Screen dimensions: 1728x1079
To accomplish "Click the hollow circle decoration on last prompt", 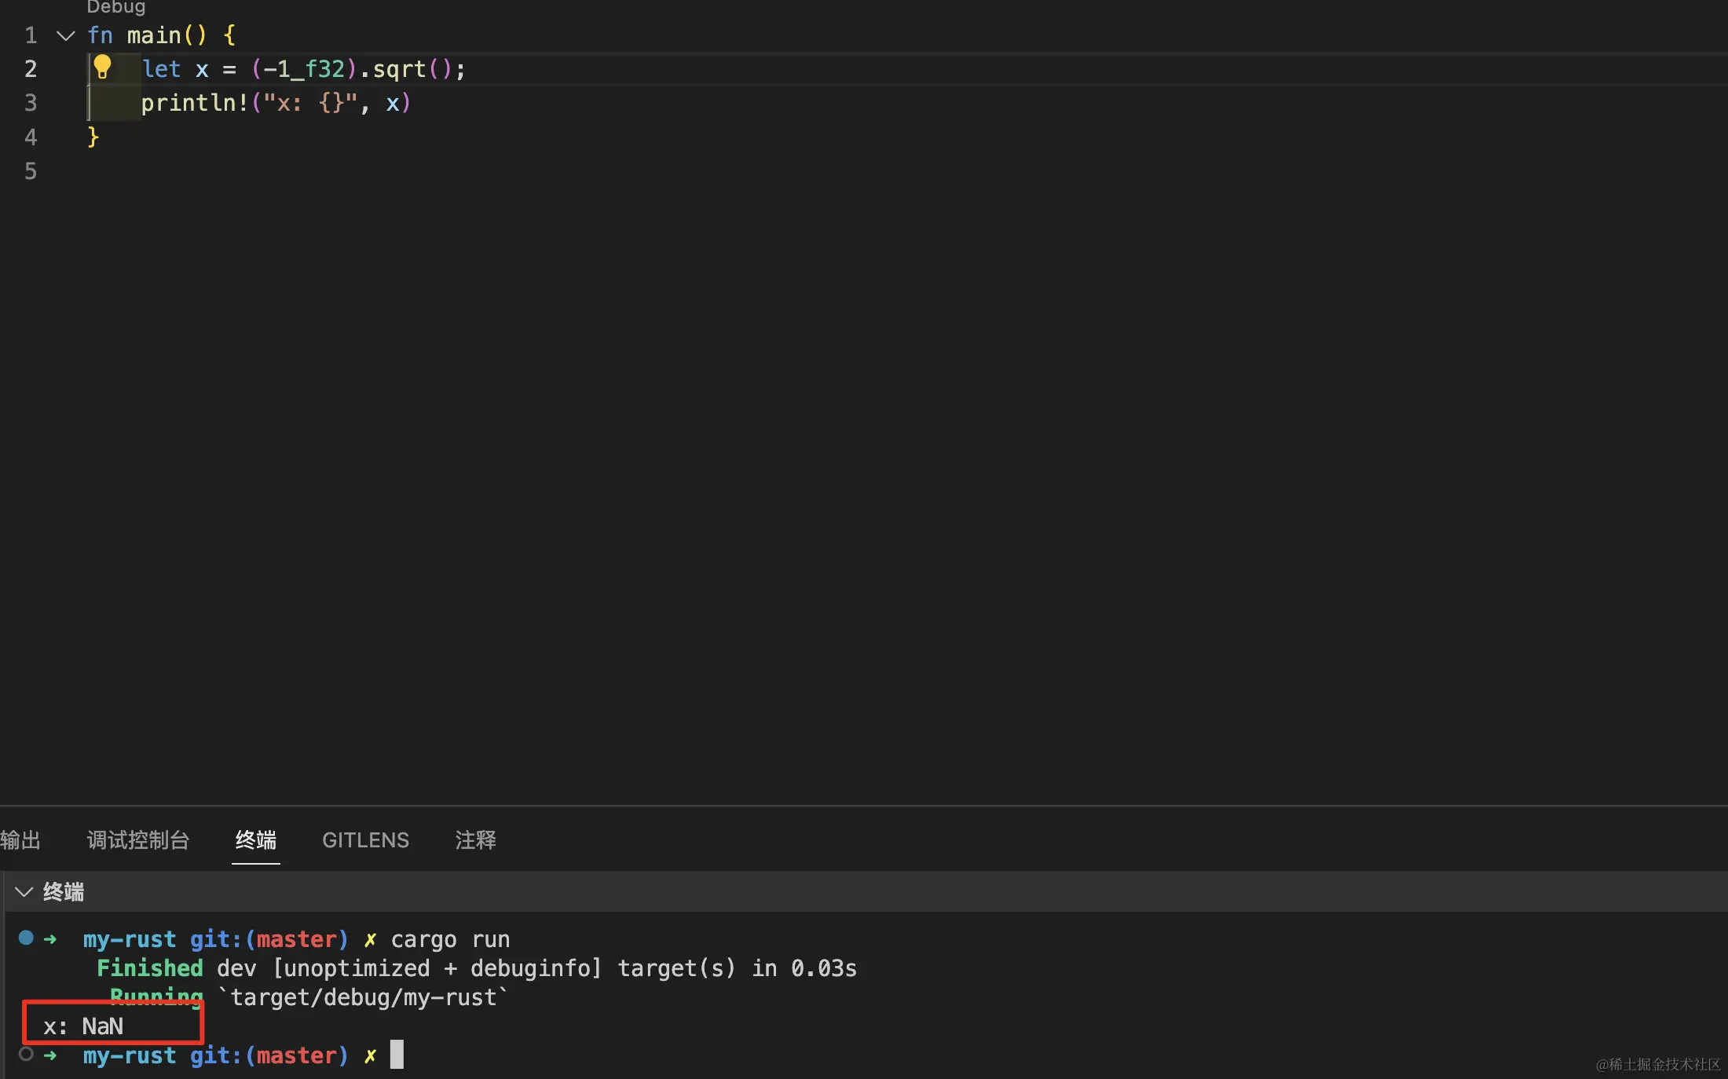I will pos(26,1054).
